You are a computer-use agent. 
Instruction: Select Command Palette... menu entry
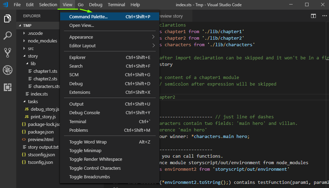coord(110,17)
